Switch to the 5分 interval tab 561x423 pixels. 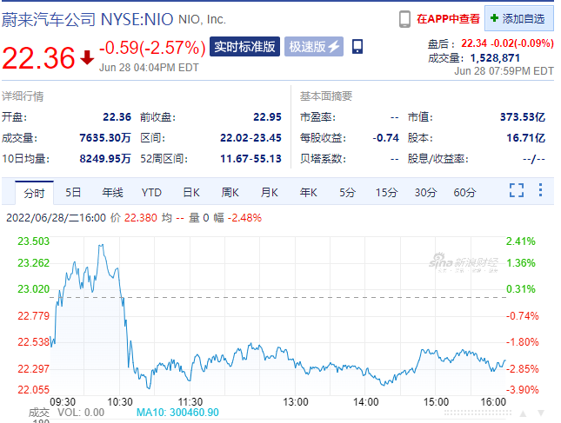click(347, 193)
